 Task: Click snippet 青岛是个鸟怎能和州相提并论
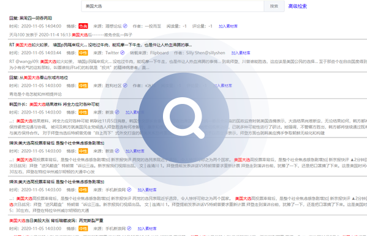tap(36, 94)
